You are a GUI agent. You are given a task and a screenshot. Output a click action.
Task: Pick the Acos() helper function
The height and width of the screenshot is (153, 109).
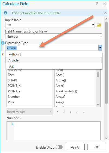coord(60,75)
